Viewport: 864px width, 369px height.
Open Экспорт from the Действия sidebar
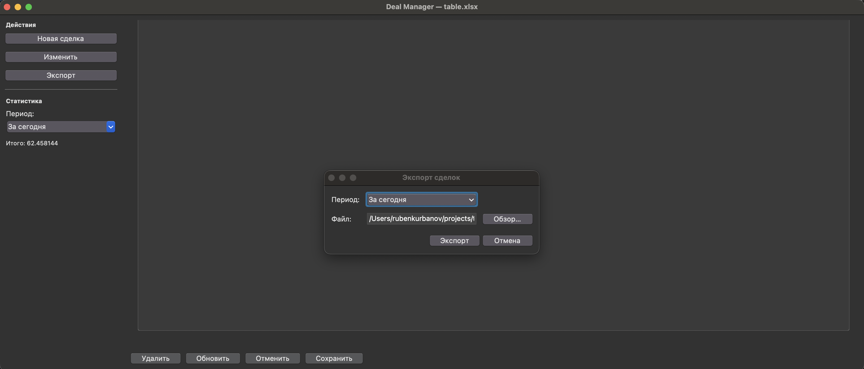[61, 75]
